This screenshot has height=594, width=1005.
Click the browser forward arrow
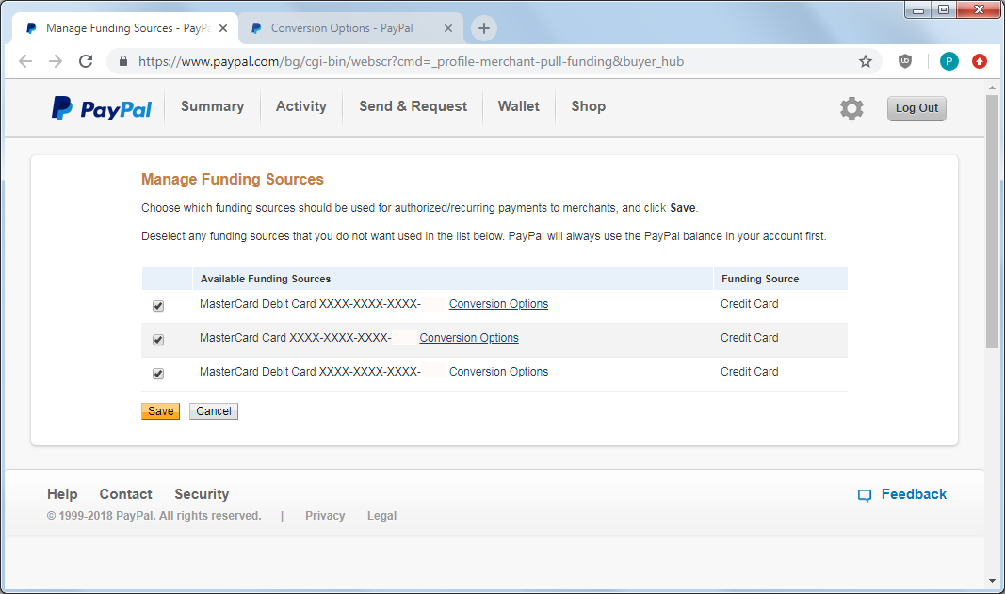point(56,61)
